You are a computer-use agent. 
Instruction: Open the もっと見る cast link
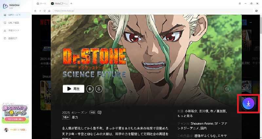tap(185, 116)
